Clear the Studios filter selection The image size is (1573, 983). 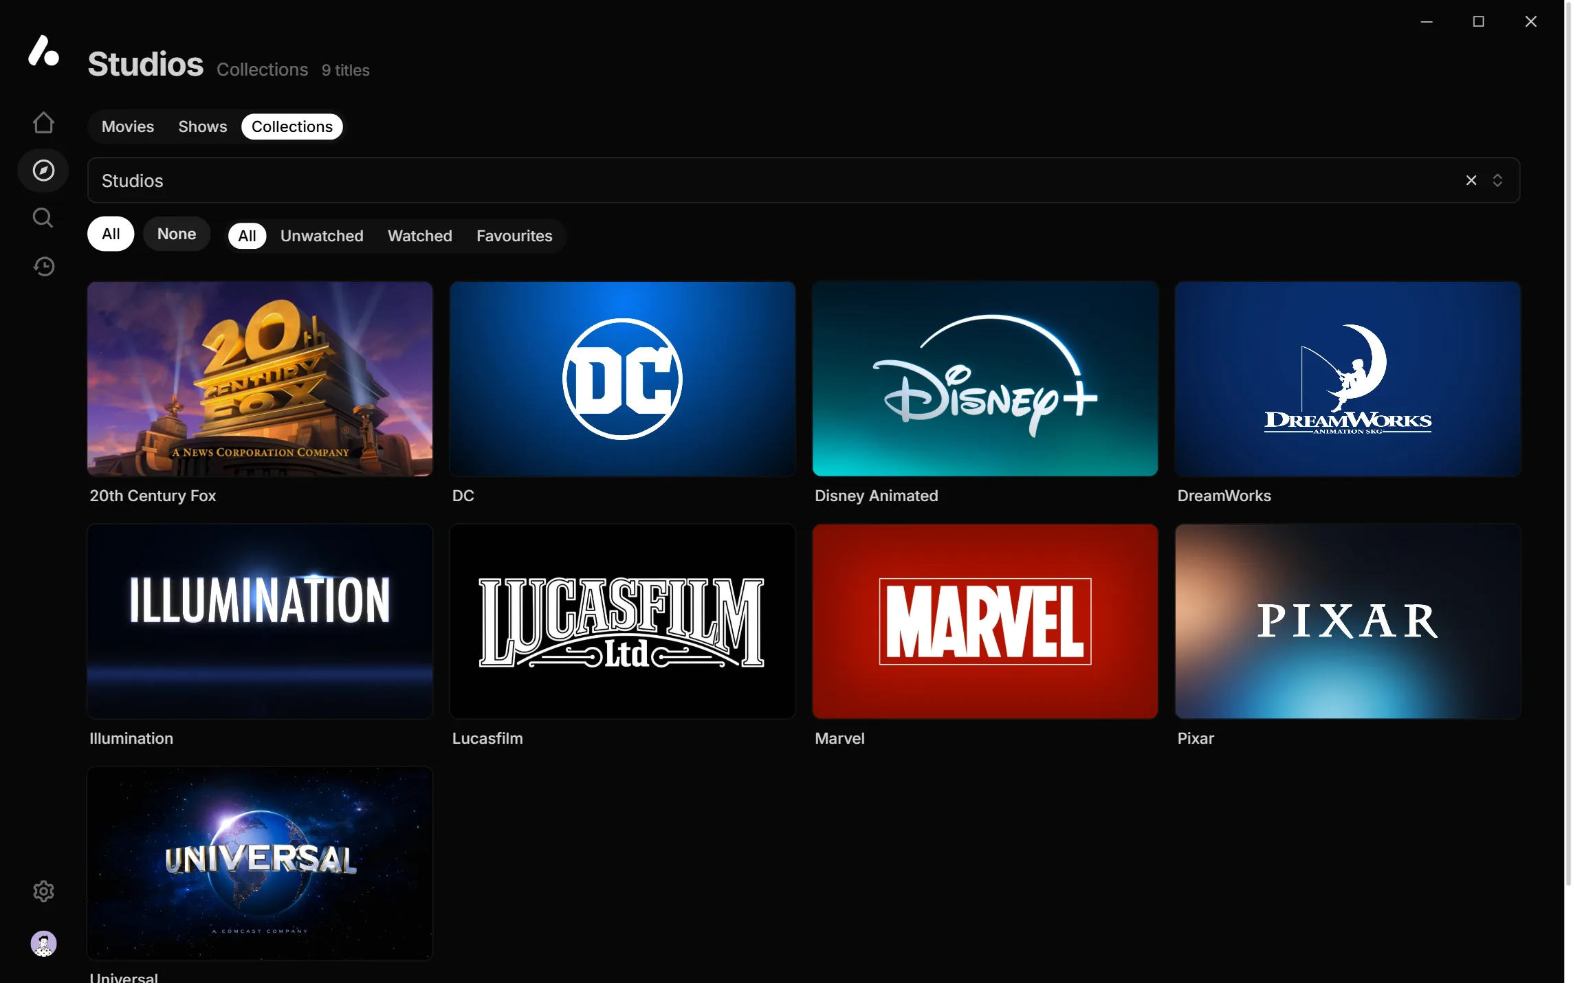[1471, 180]
